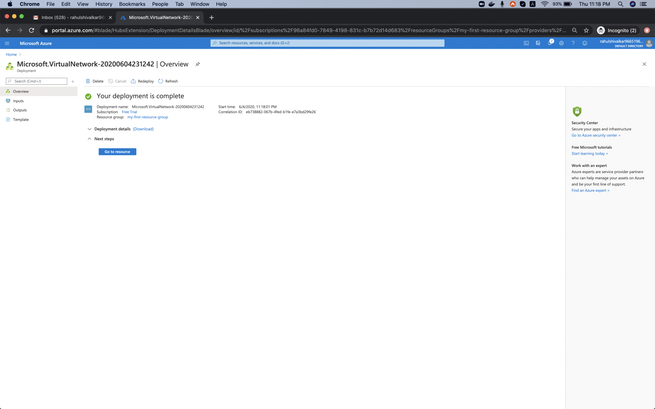Open the Feedback smiley icon
This screenshot has width=655, height=409.
coord(585,43)
